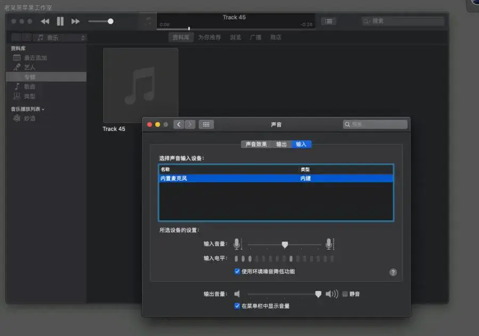Skip to next track in iTunes
479x336 pixels.
pos(76,21)
